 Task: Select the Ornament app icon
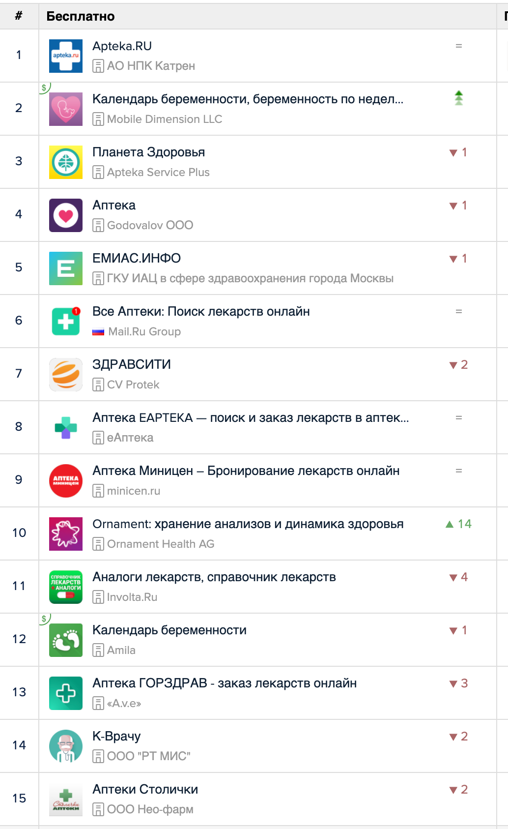tap(66, 534)
